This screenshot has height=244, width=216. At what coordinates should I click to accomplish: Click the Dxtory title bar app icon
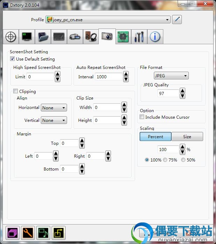point(6,5)
